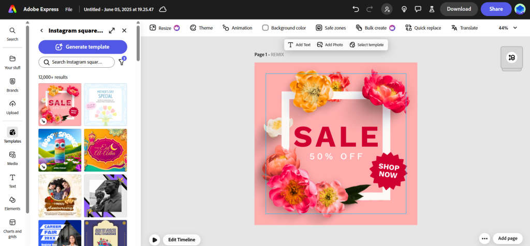Open Upload in the sidebar
This screenshot has width=530, height=246.
12,107
